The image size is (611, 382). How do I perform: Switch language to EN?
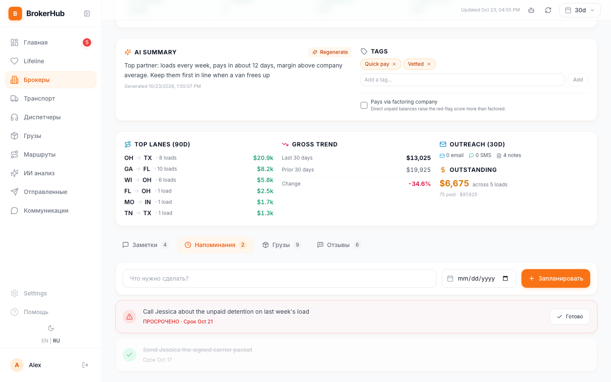(x=45, y=341)
